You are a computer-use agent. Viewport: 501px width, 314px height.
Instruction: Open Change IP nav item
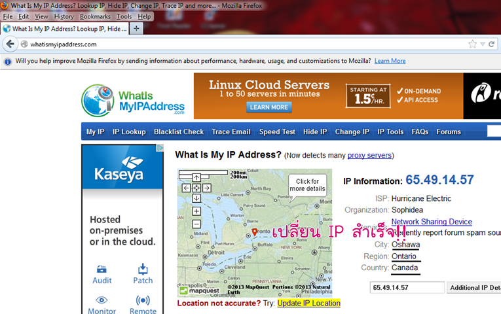pyautogui.click(x=352, y=131)
